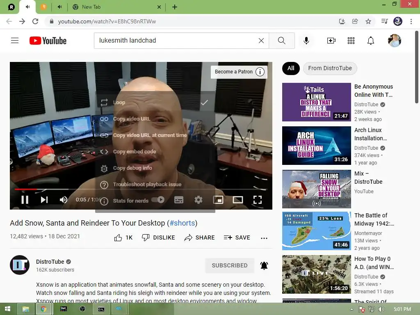
Task: Seek using the video progress bar
Action: coord(141,189)
